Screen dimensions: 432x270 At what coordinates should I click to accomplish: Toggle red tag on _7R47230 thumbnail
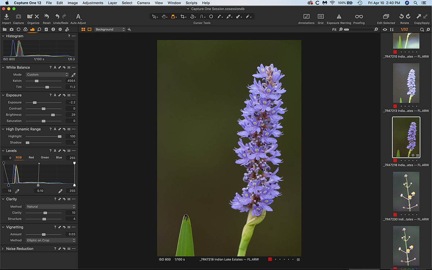[x=395, y=215]
